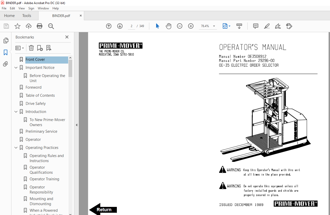Open the Page Thumbnails panel icon
330x215 pixels.
tap(6, 41)
